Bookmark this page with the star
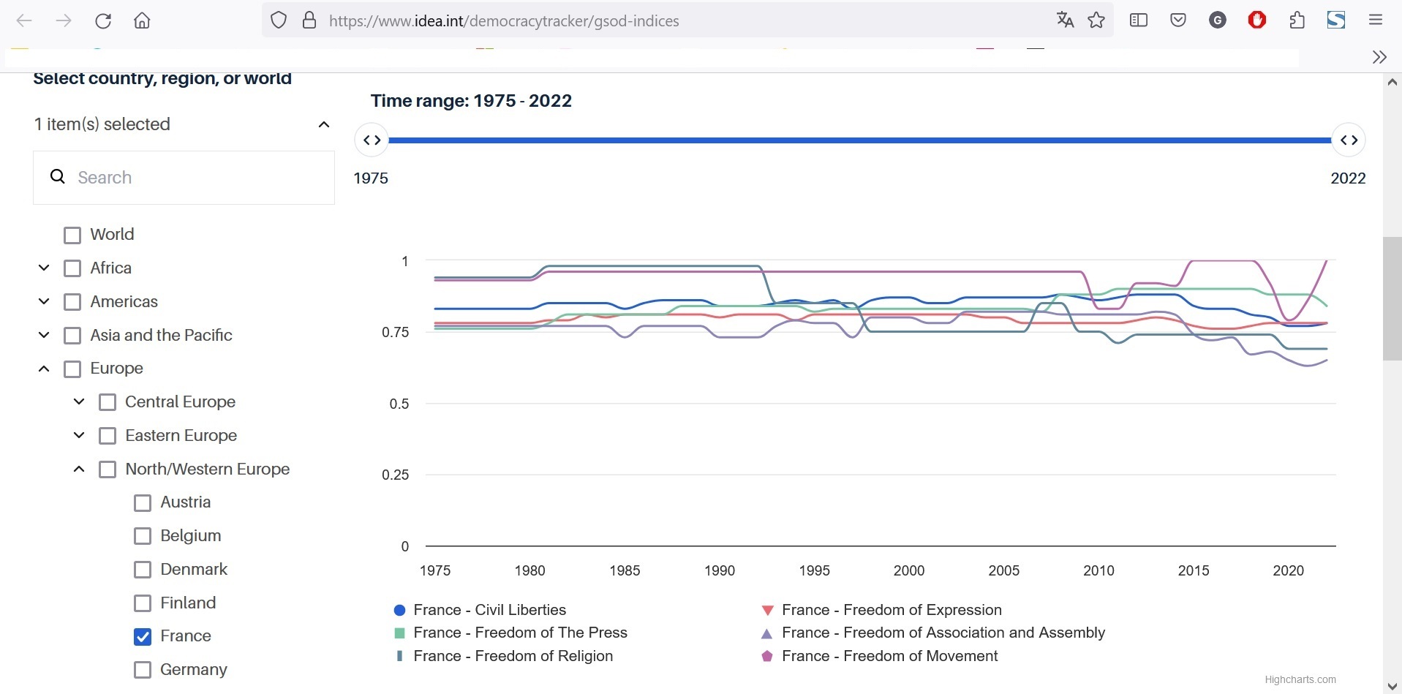Screen dimensions: 1402x694 click(x=1096, y=20)
